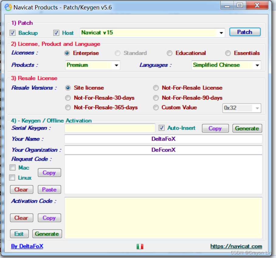Select the Educational license radio
The width and height of the screenshot is (276, 258).
click(x=170, y=53)
